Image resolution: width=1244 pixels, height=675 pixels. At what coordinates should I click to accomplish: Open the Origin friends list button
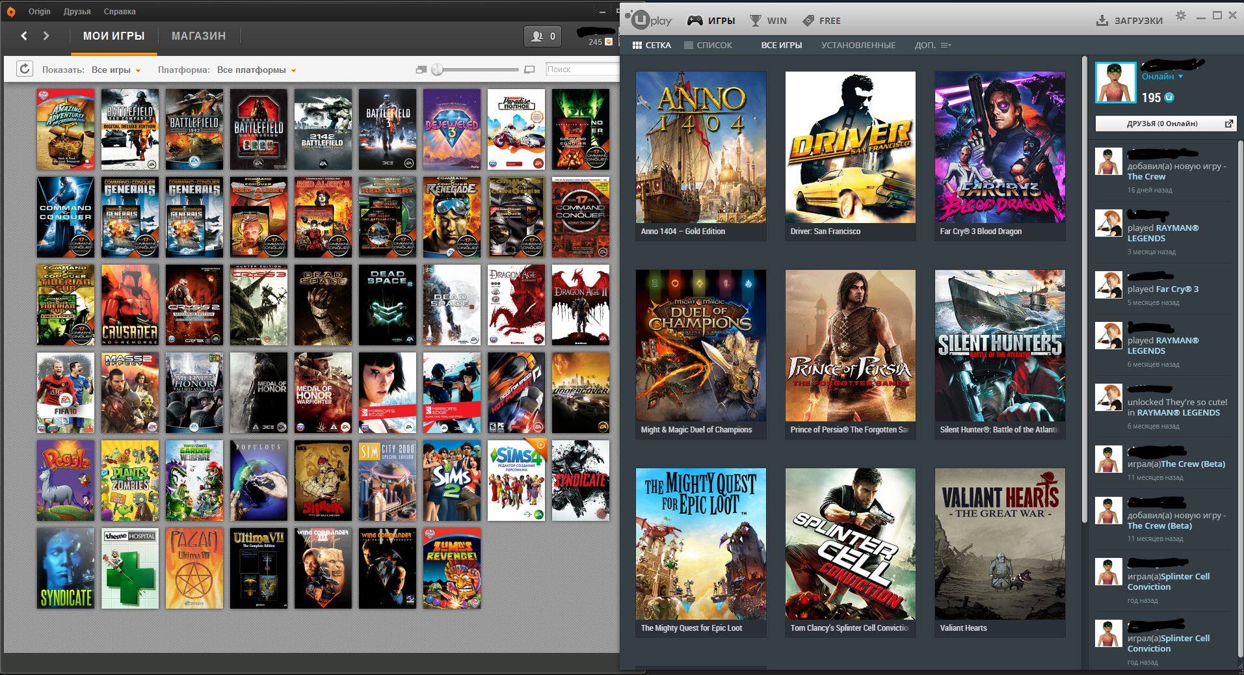[543, 36]
